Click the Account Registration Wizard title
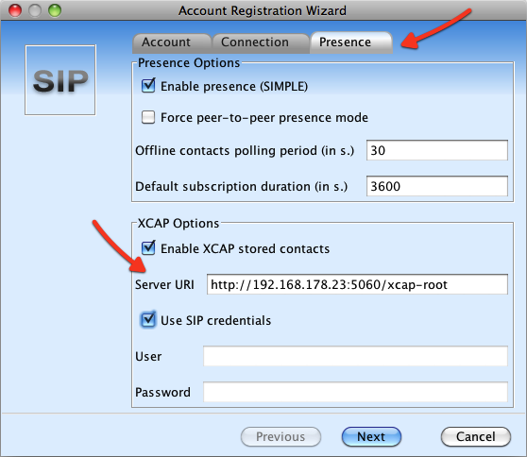Viewport: 527px width, 457px height. point(263,10)
